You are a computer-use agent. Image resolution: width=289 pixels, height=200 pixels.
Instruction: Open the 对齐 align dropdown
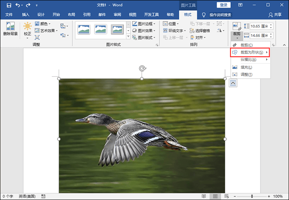coord(198,38)
